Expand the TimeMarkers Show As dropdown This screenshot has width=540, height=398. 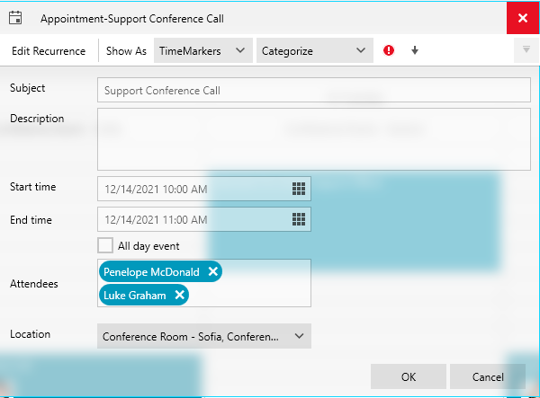[x=202, y=51]
